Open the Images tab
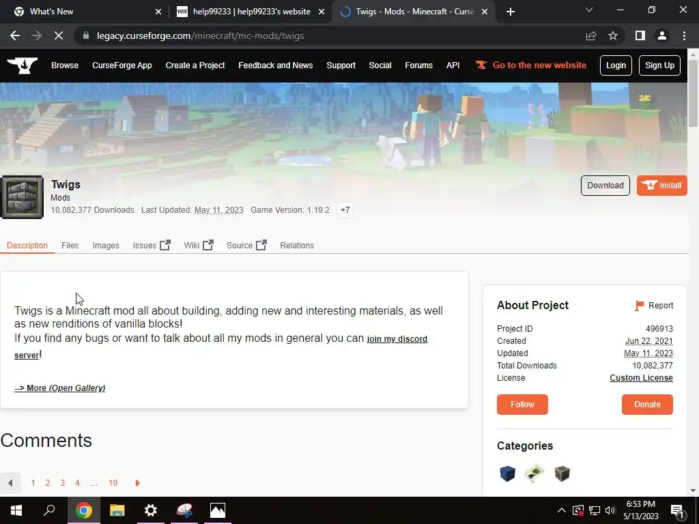 106,246
